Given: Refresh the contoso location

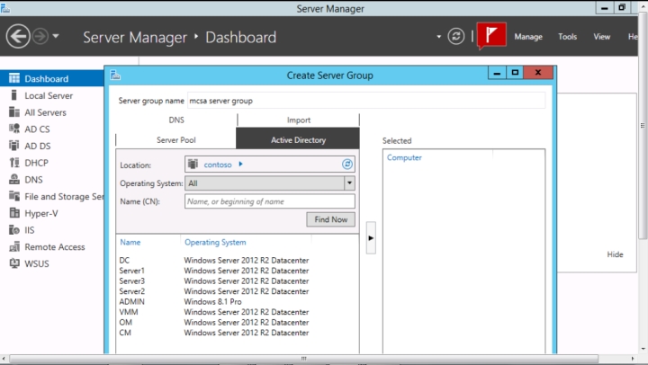Looking at the screenshot, I should [347, 165].
